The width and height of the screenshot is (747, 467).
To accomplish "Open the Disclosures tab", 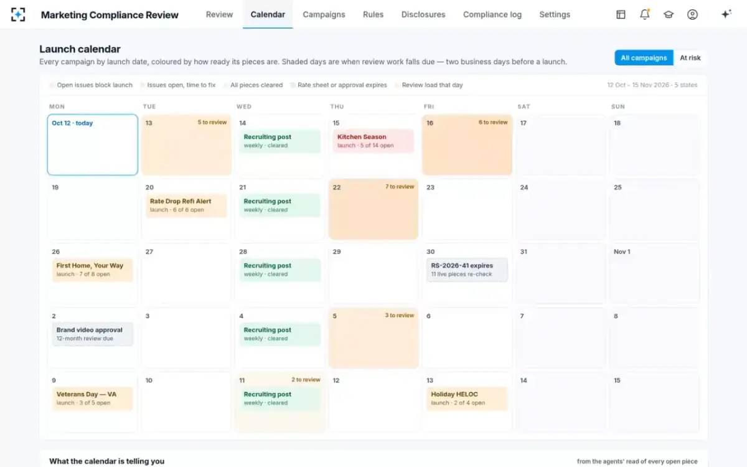I will click(423, 14).
